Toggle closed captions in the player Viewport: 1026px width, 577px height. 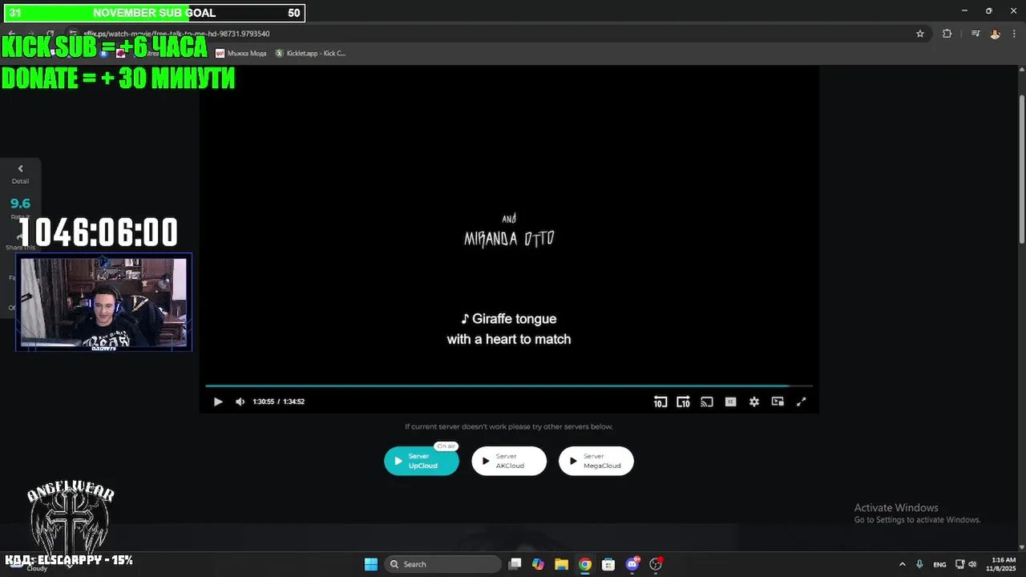coord(731,401)
